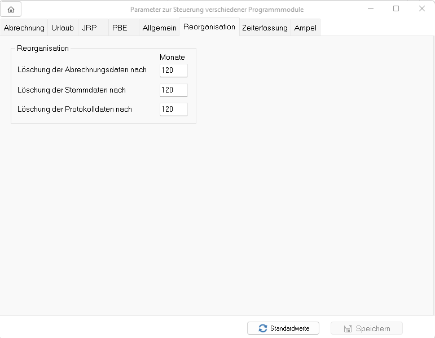Switch to the Zeiterfassung tab
The width and height of the screenshot is (435, 338).
[265, 28]
